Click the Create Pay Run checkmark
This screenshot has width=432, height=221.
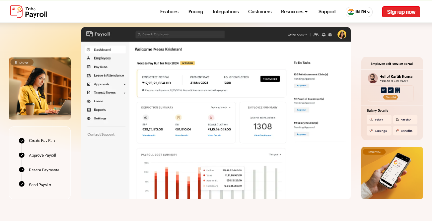(x=22, y=141)
